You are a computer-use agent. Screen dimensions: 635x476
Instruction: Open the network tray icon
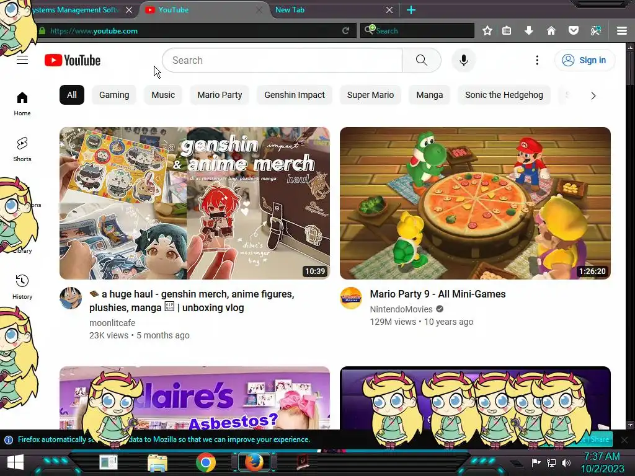tap(551, 462)
